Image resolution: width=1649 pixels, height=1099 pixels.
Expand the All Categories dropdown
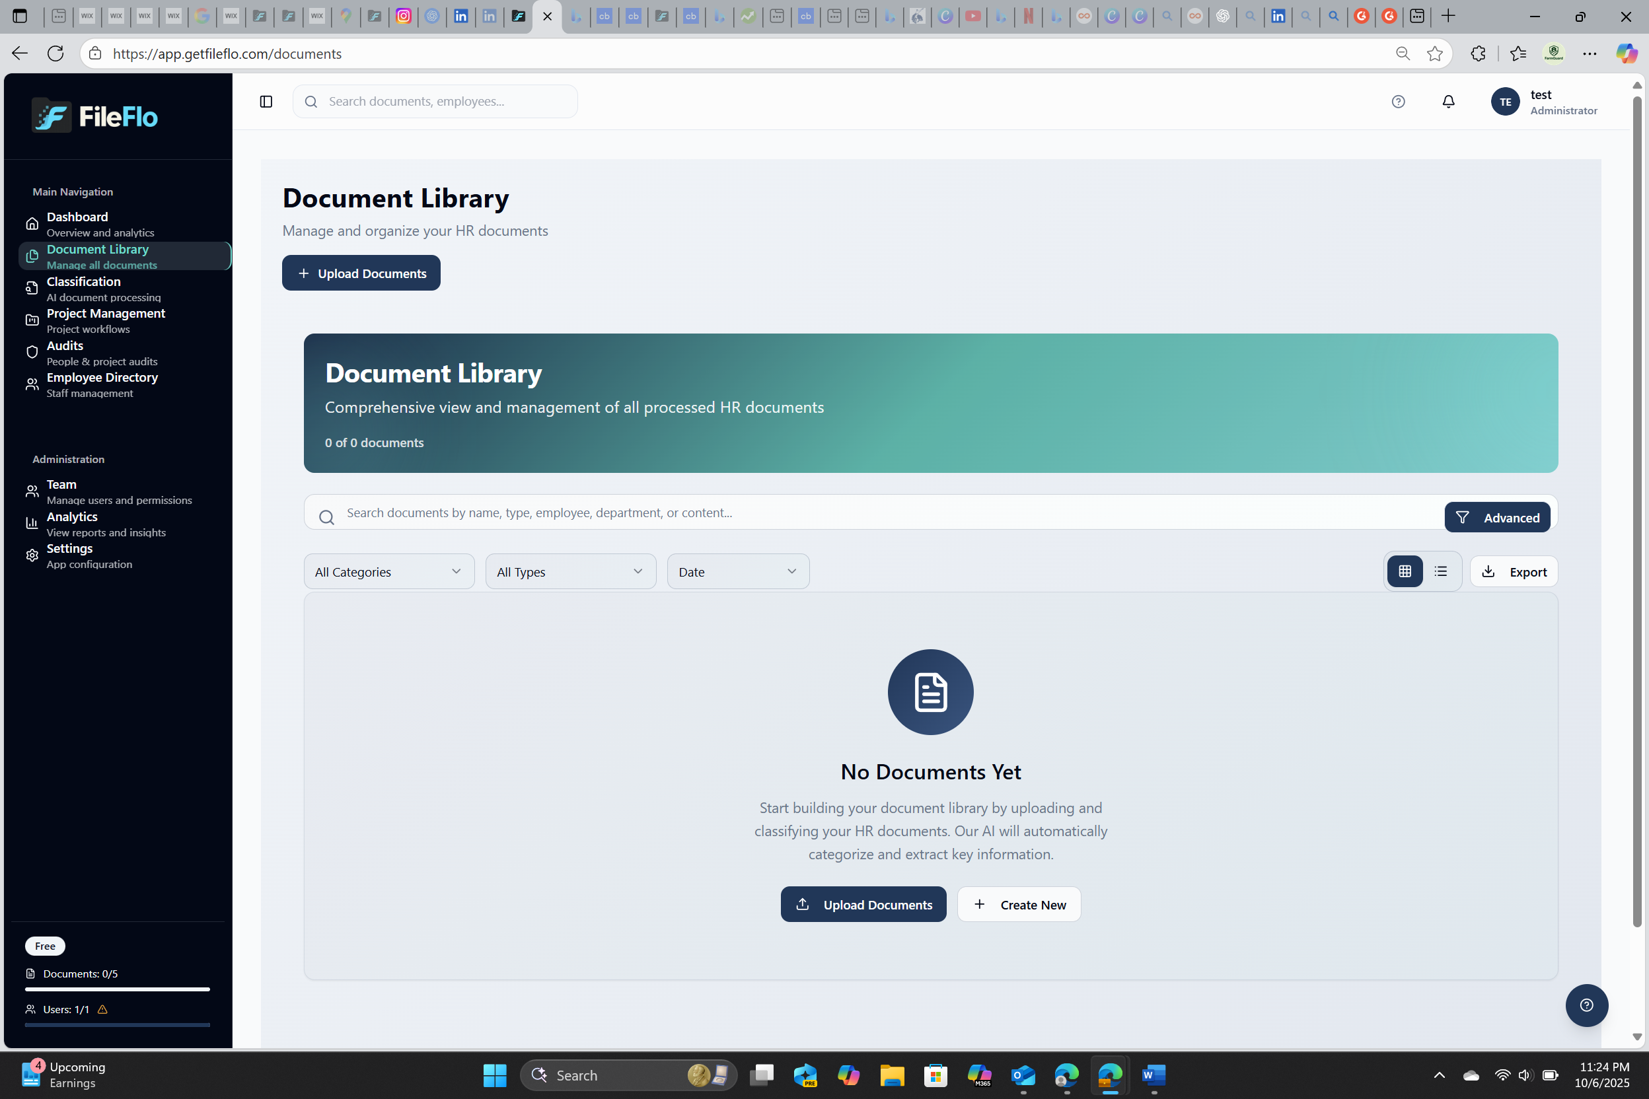point(388,571)
